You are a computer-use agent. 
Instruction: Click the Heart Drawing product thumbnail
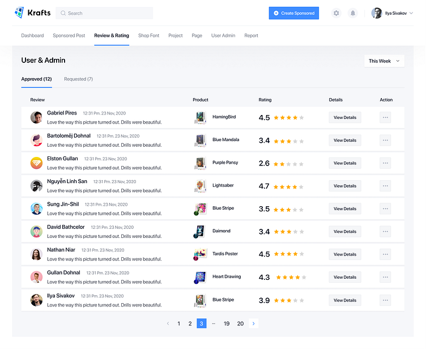(200, 278)
